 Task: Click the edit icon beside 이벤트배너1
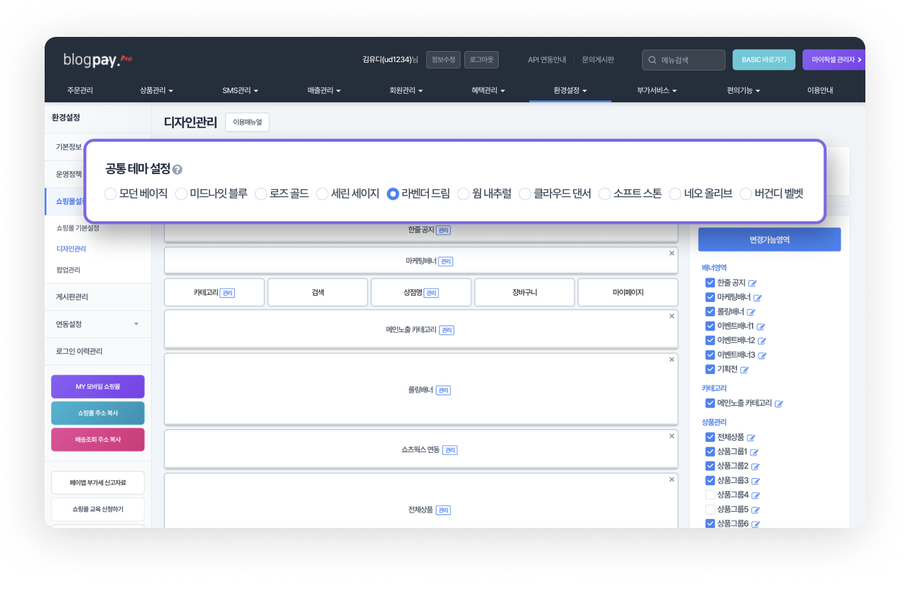pyautogui.click(x=761, y=327)
